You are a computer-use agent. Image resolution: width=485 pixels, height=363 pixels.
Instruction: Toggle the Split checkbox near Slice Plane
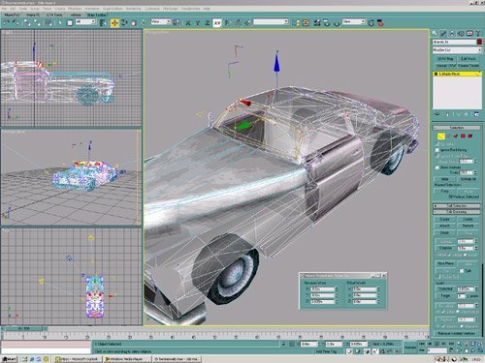pyautogui.click(x=462, y=271)
